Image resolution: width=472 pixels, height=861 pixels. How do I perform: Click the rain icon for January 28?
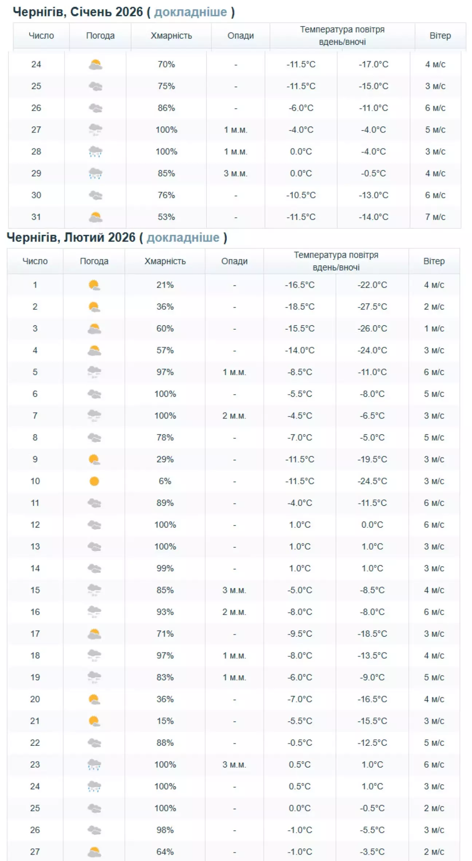click(95, 152)
